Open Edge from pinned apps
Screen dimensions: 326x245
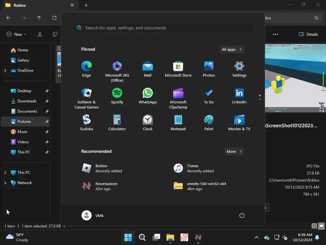tap(87, 69)
